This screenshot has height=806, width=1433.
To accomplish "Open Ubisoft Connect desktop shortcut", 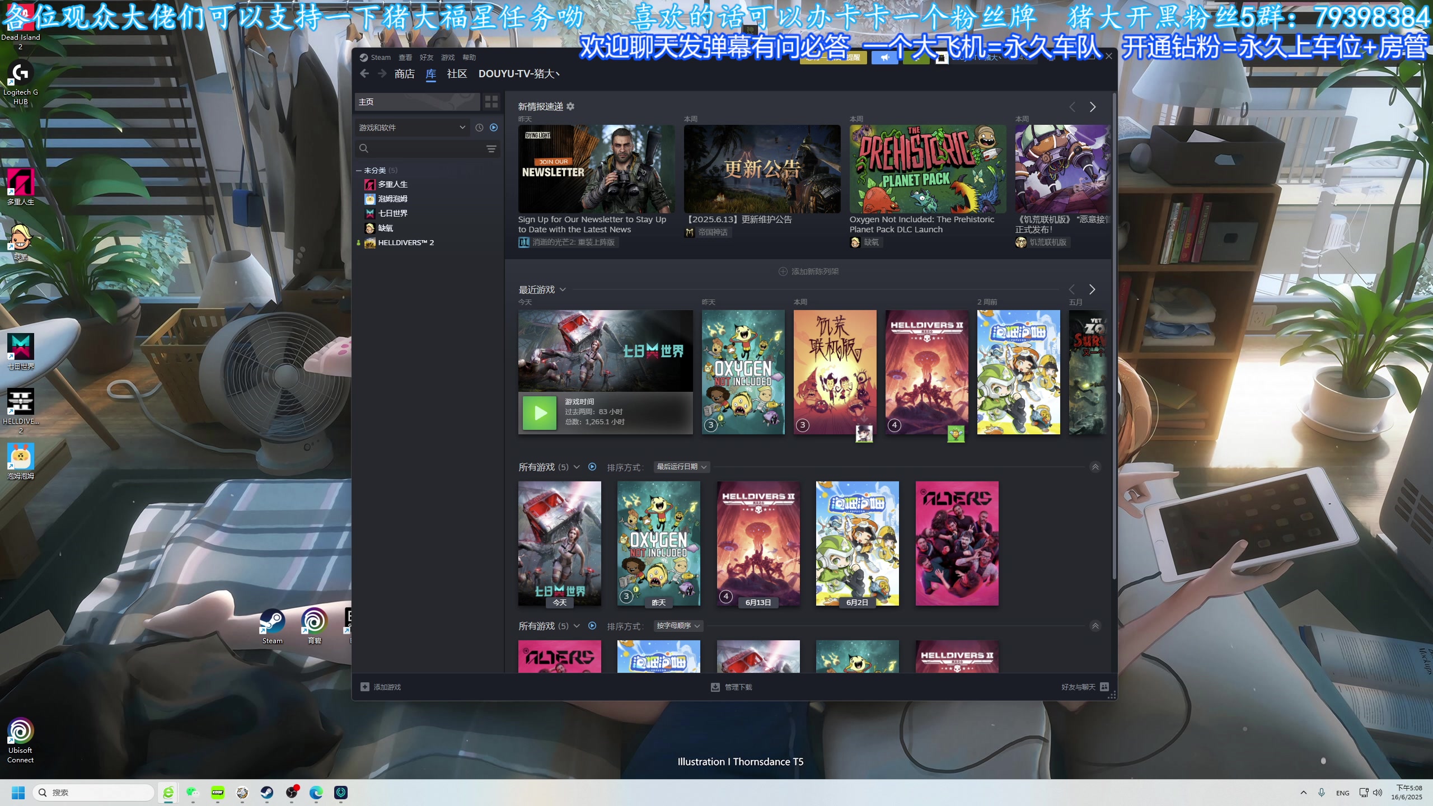I will tap(20, 741).
